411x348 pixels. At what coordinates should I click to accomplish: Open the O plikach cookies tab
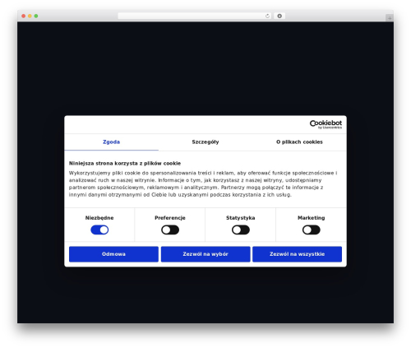[x=299, y=142]
